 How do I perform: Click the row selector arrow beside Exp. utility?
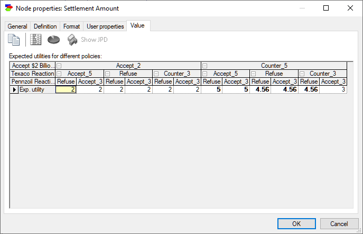[14, 89]
